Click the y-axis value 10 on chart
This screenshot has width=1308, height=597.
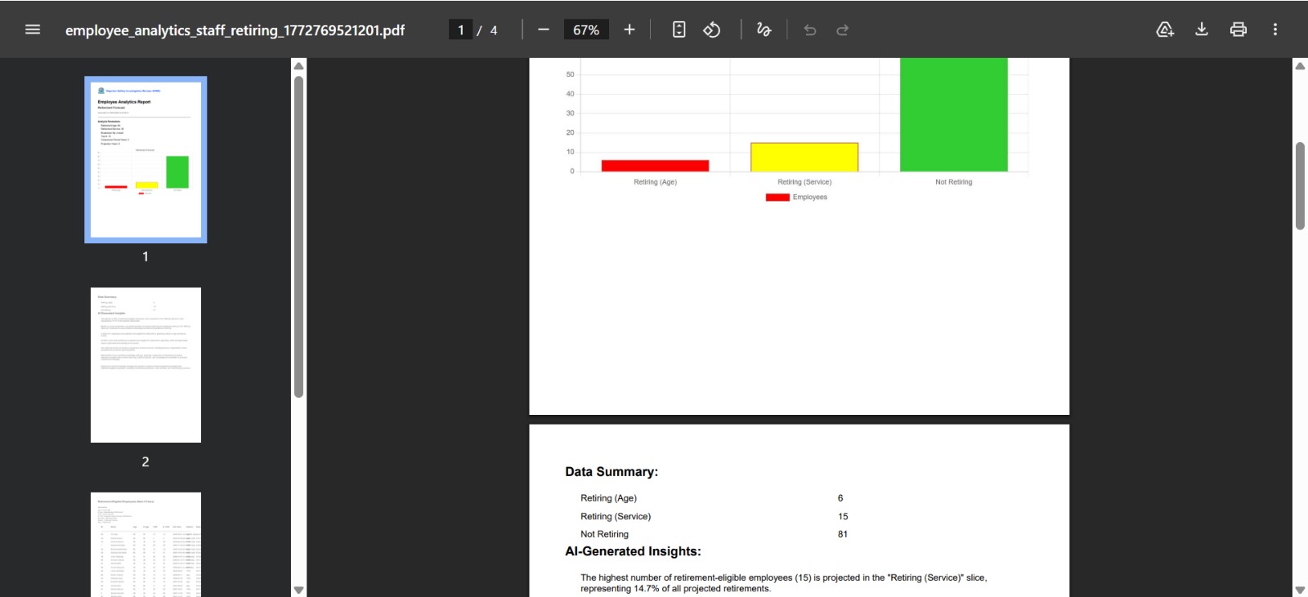tap(570, 152)
